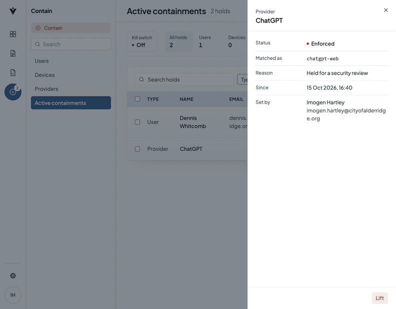Open the document icon in left rail

click(x=13, y=53)
